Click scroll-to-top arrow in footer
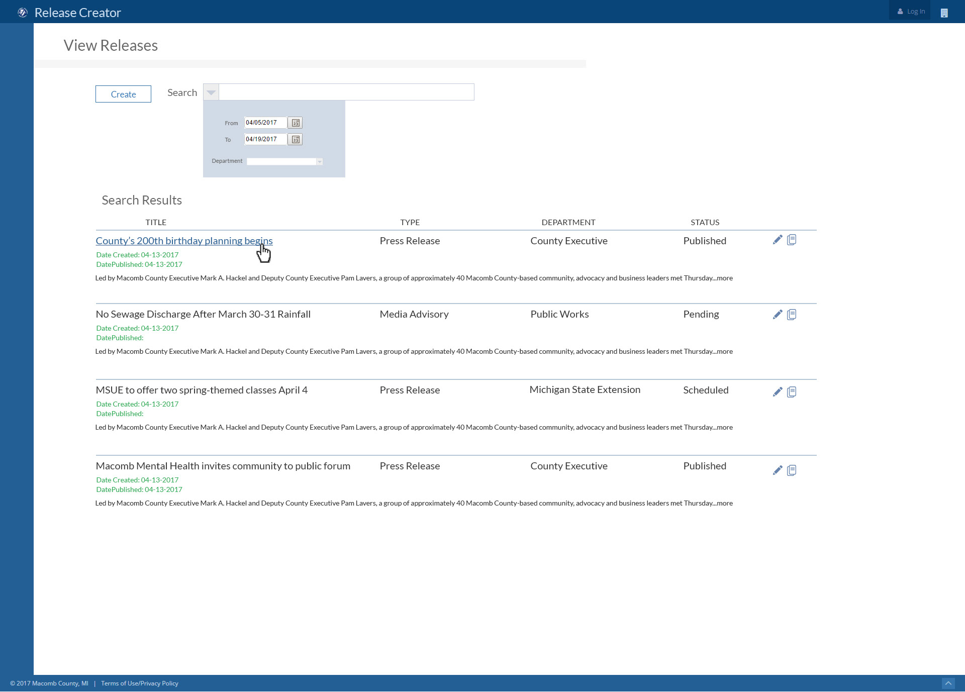The height and width of the screenshot is (692, 965). (x=948, y=683)
